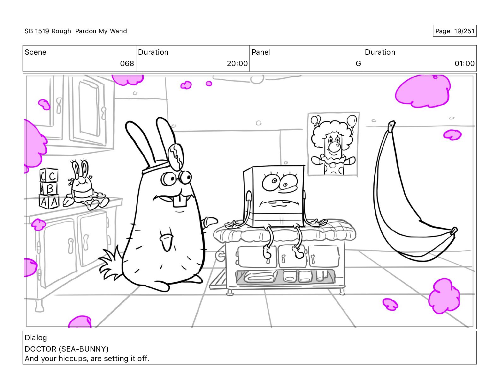Click the 'Dialog' heading

click(x=36, y=338)
